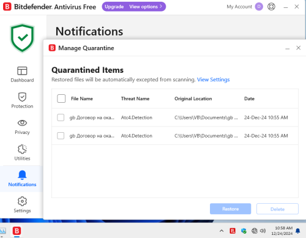The image size is (306, 238).
Task: Click Atc4.Detection in the first row
Action: tap(136, 117)
